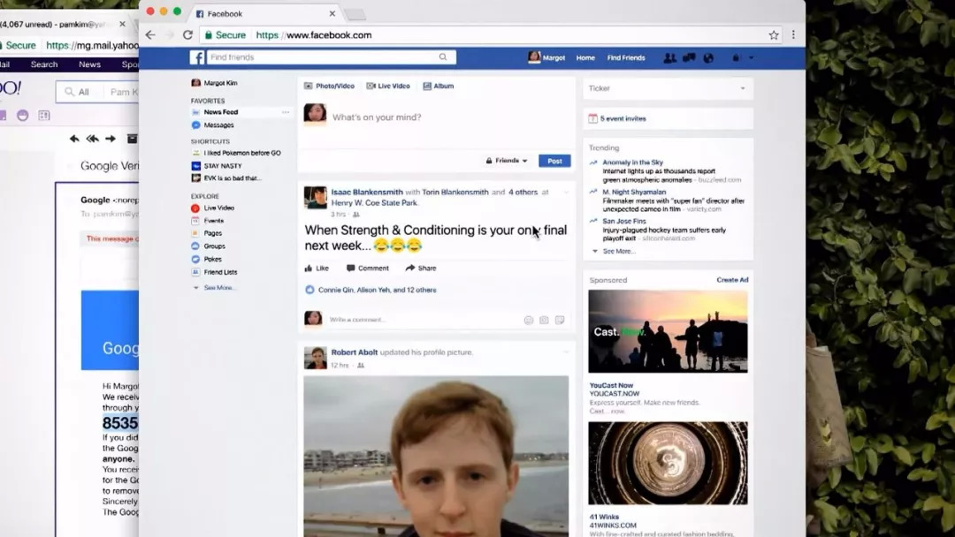Bookmark the page with the star icon
The image size is (955, 537).
[774, 35]
